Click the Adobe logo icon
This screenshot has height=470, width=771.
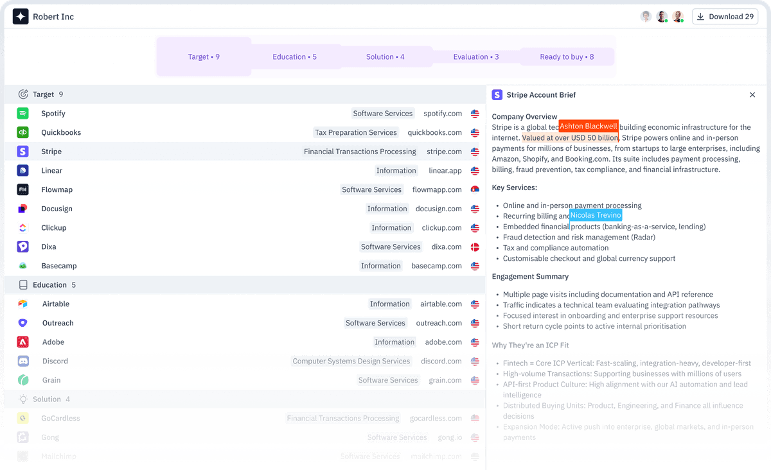23,342
